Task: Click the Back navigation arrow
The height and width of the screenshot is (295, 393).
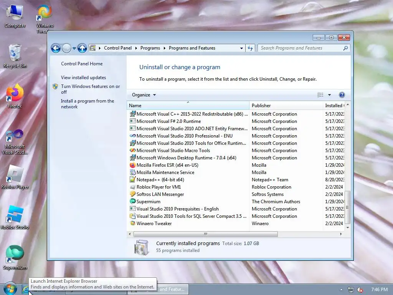Action: coord(56,48)
